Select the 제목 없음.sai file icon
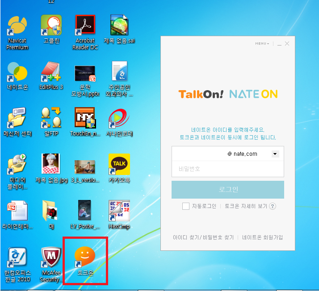The width and height of the screenshot is (319, 291). pos(119,29)
